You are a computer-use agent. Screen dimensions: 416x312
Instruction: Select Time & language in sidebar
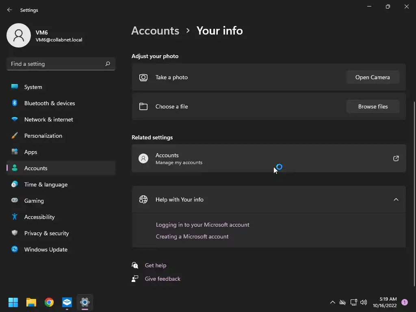tap(46, 184)
